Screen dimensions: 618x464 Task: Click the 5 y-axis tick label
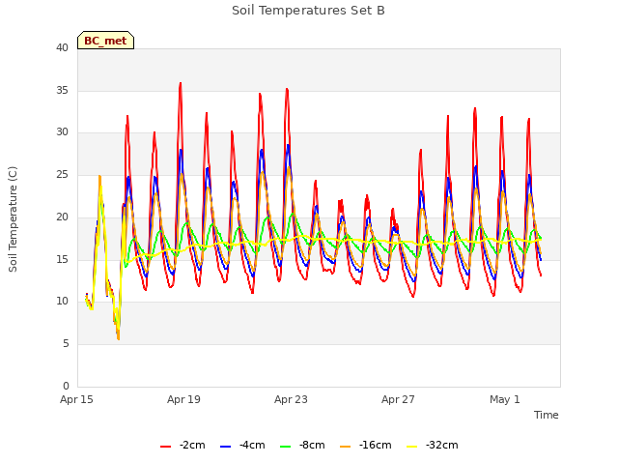[x=66, y=344]
